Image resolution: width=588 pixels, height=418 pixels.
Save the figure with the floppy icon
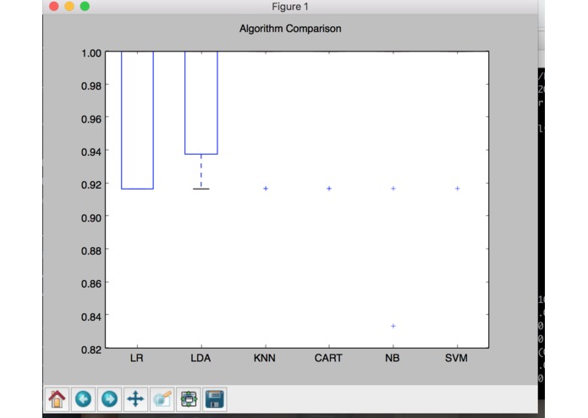(x=215, y=399)
